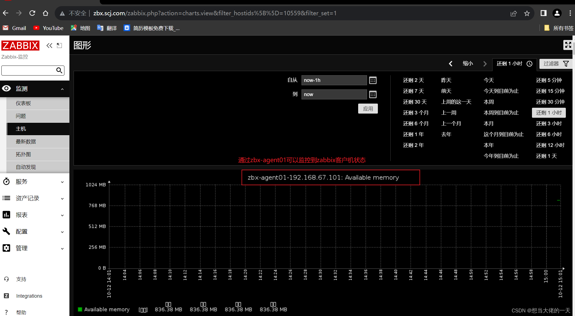Click the share page icon
575x316 pixels.
tap(514, 13)
